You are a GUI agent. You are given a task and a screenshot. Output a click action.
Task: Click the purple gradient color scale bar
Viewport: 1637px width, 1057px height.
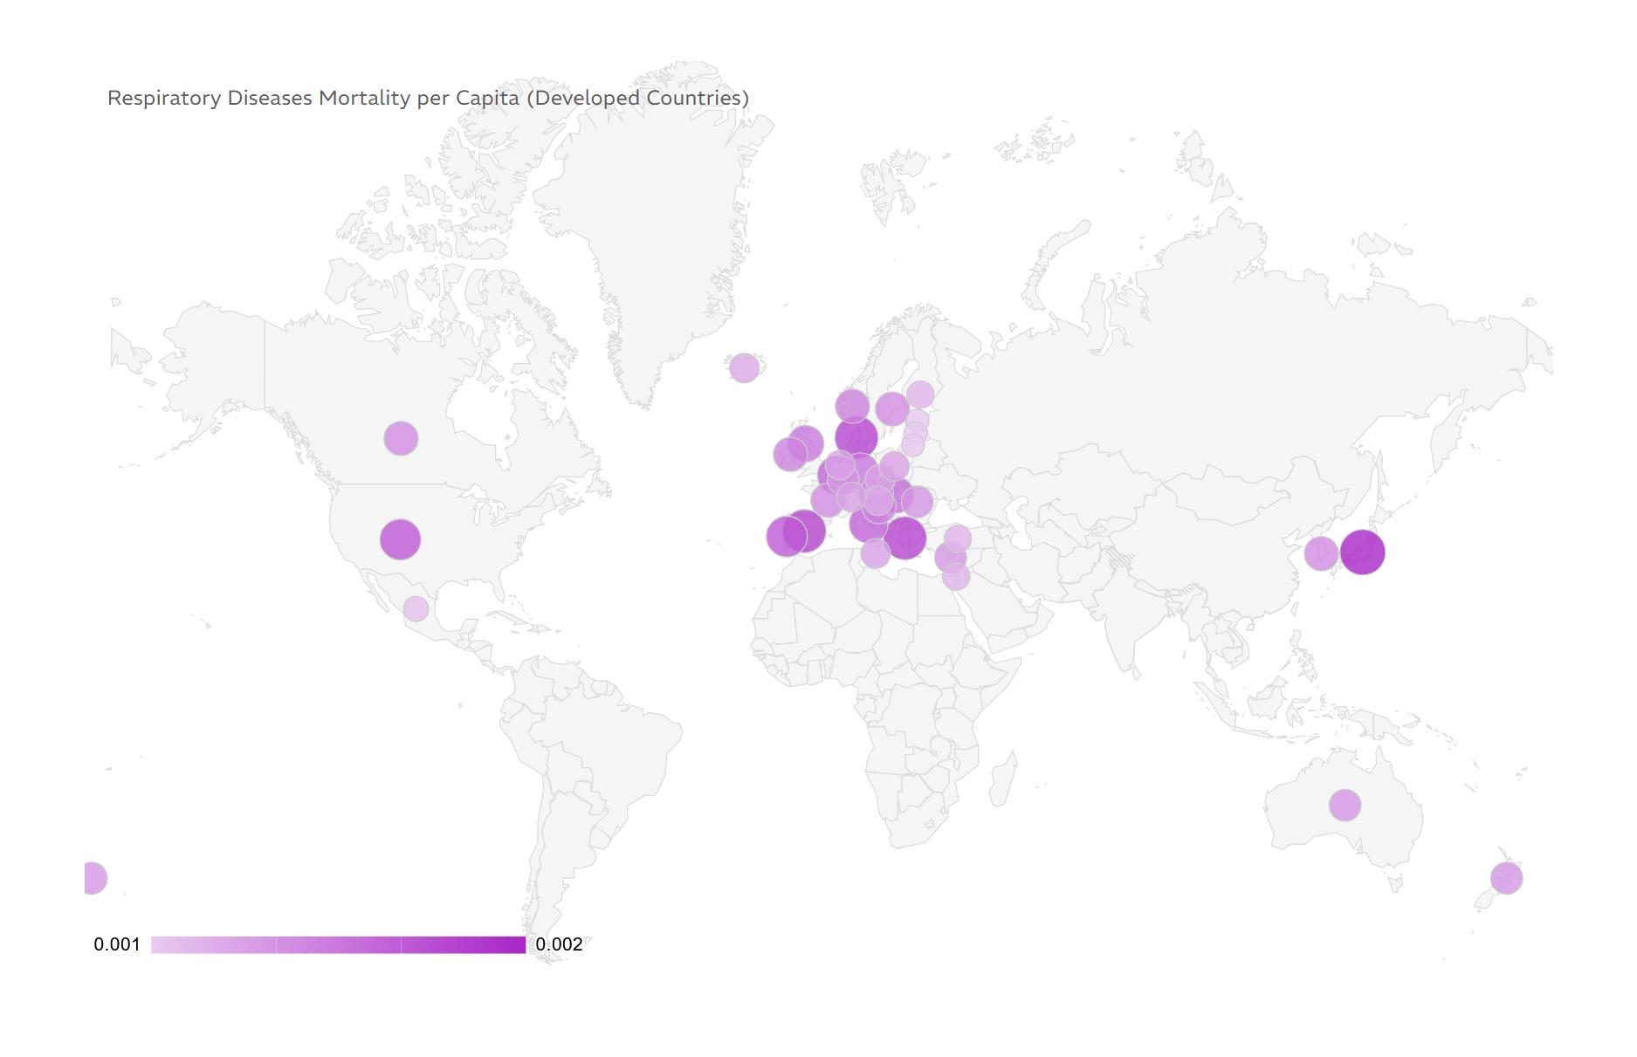(338, 944)
